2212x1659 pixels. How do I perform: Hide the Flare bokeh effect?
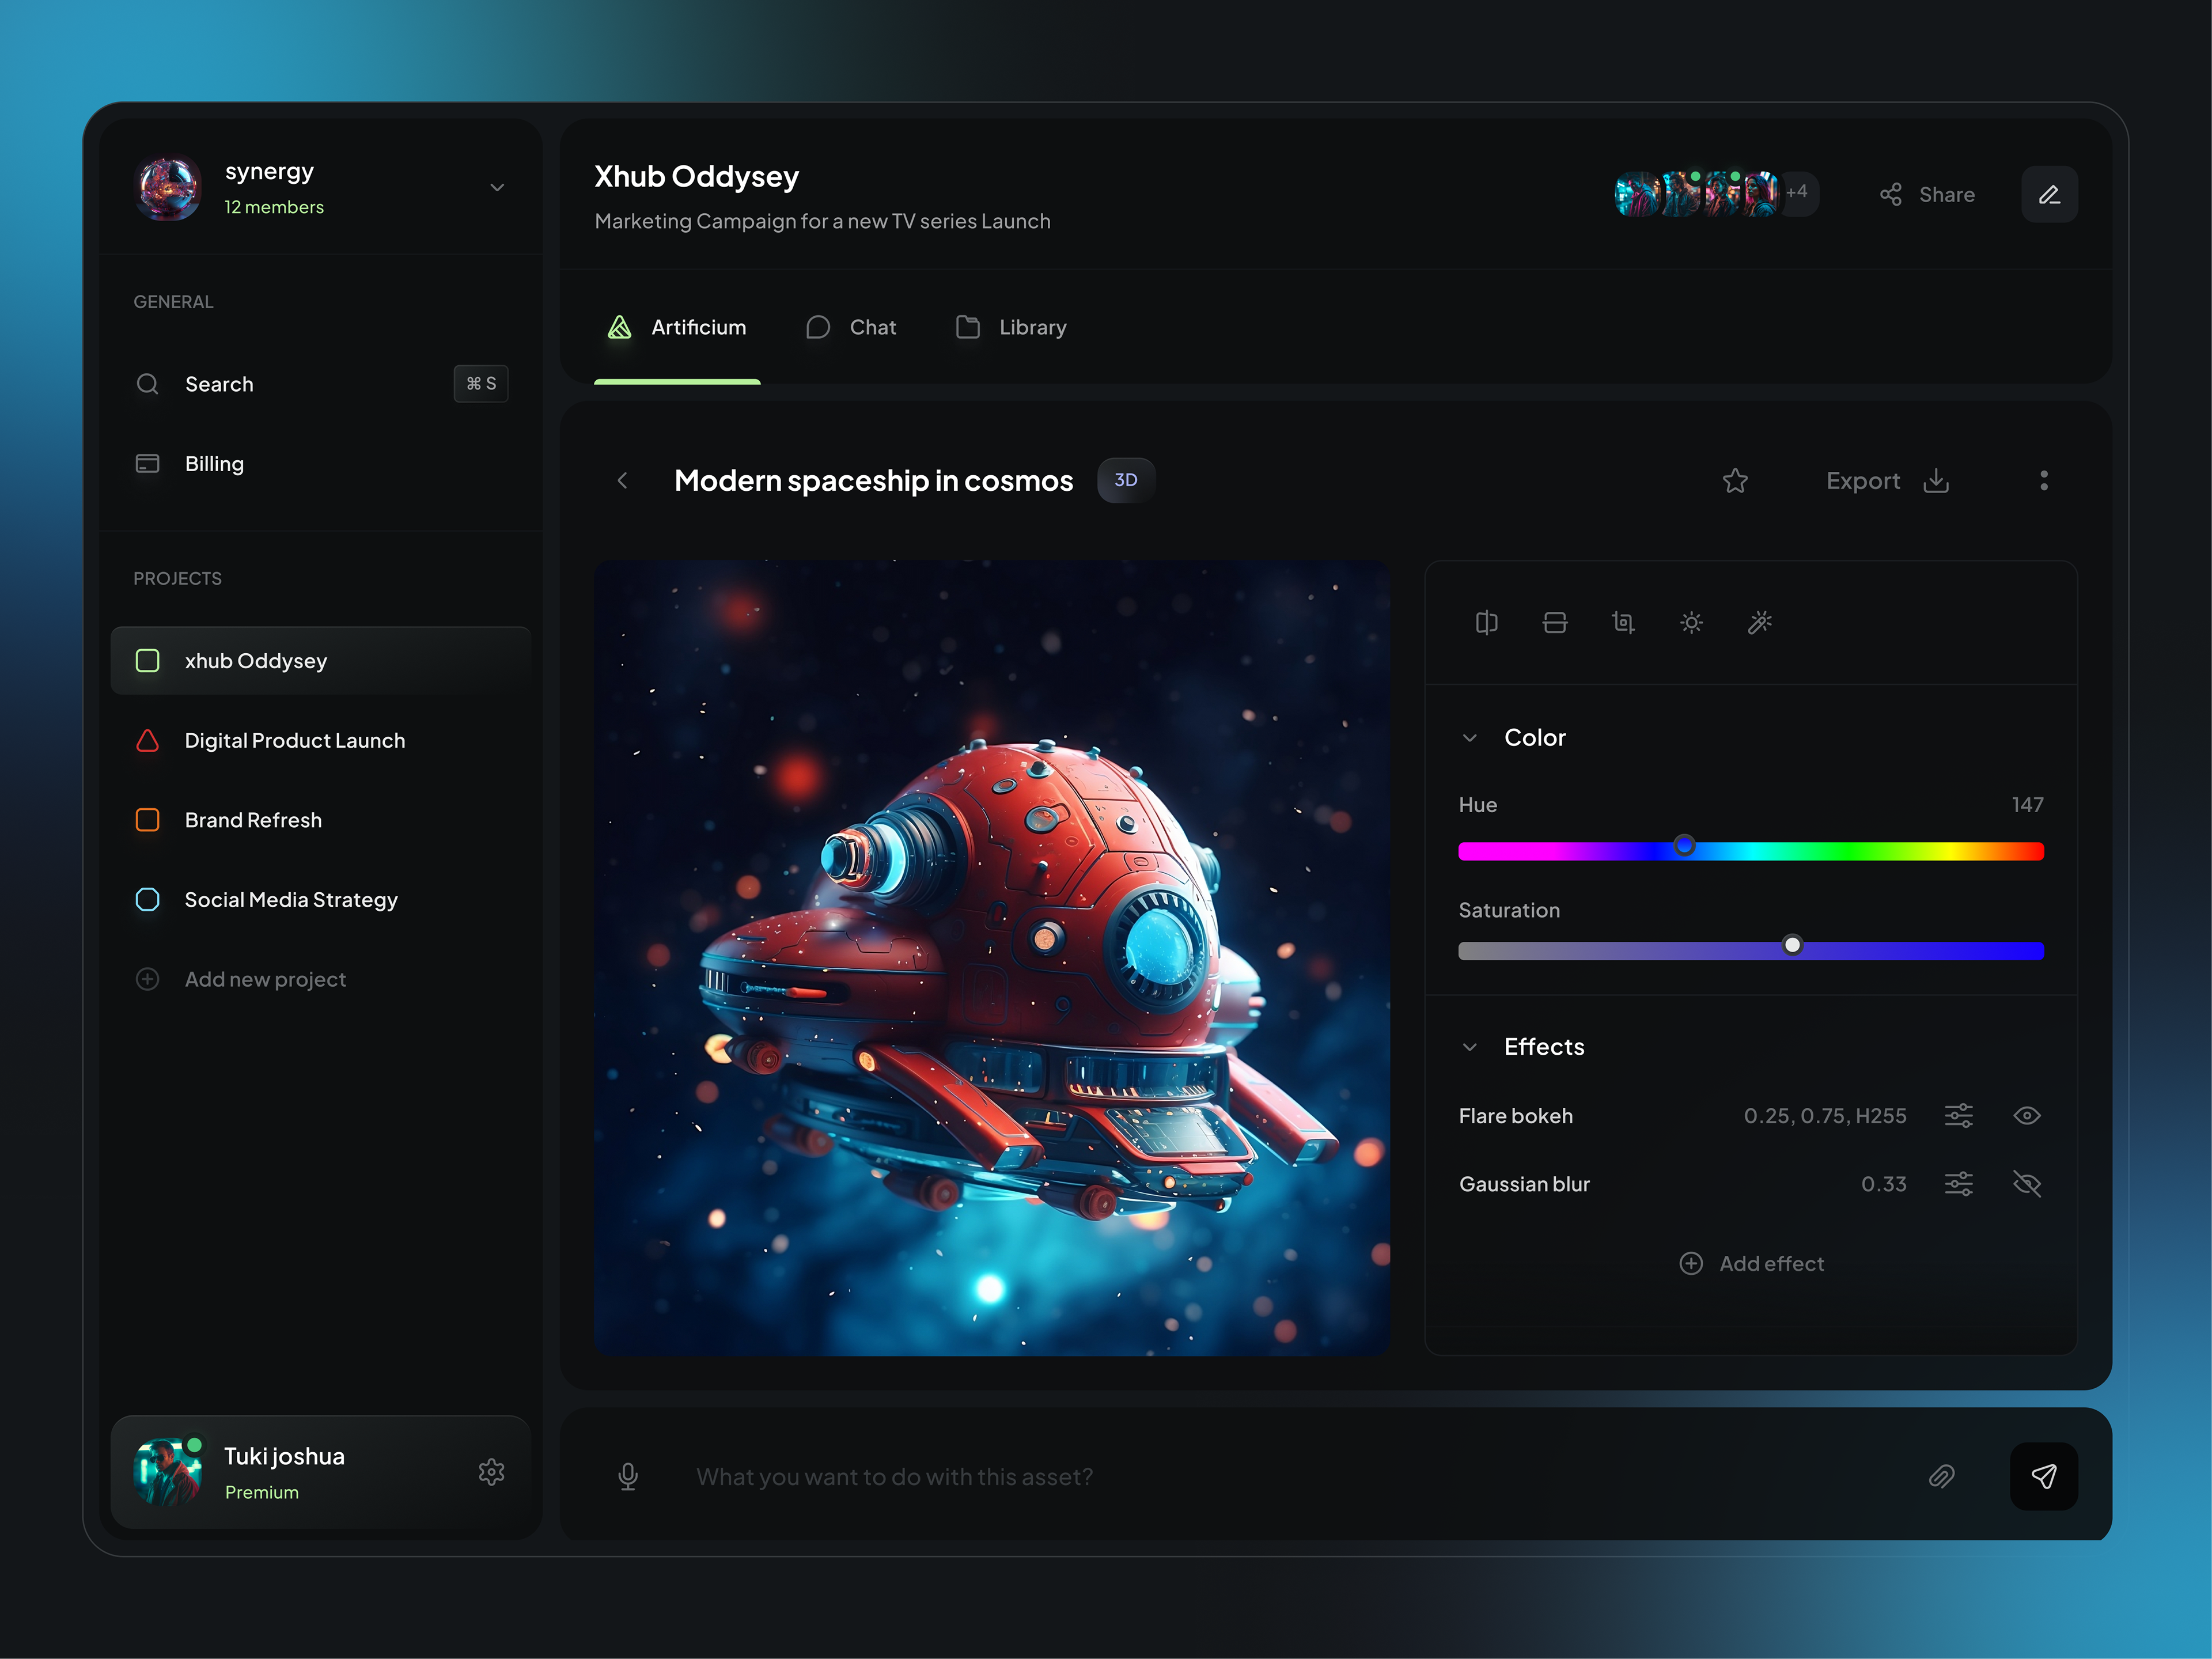(x=2026, y=1115)
